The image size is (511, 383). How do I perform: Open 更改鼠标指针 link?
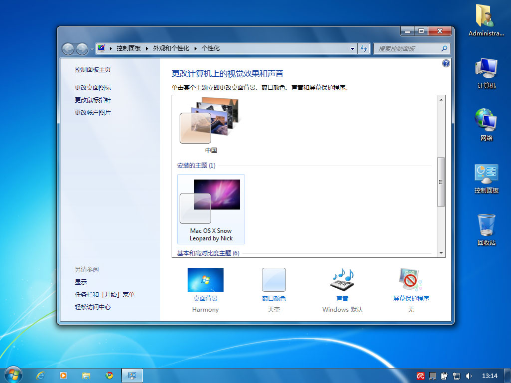click(x=92, y=100)
